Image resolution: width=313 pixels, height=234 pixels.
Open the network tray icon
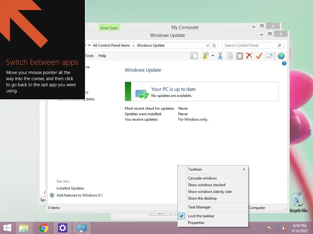pyautogui.click(x=277, y=228)
